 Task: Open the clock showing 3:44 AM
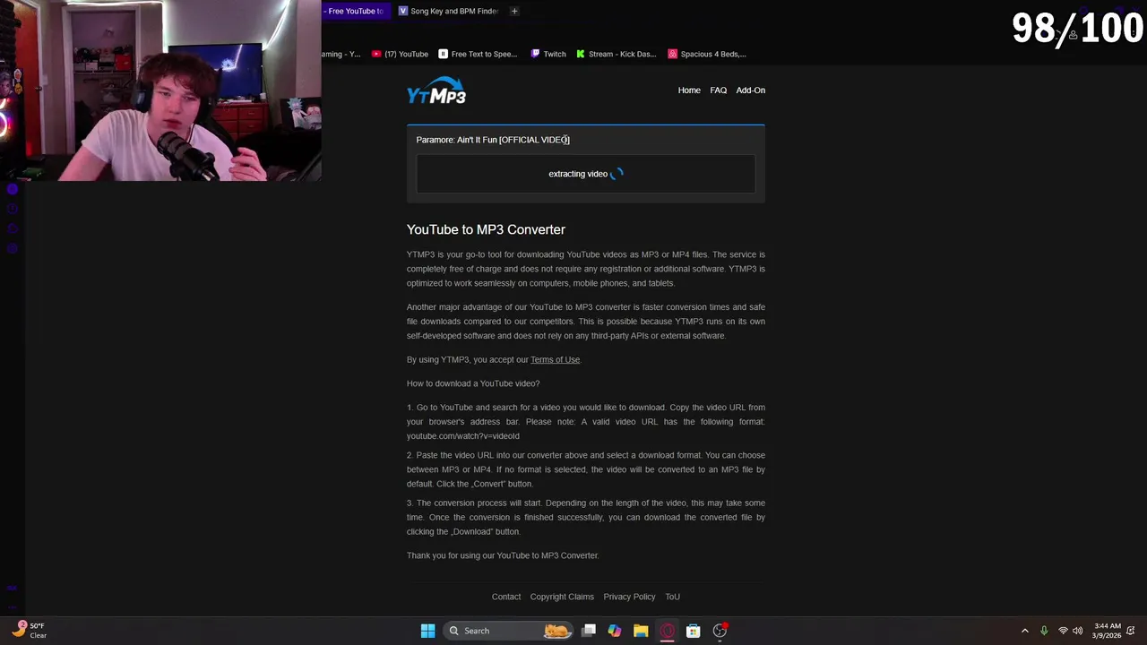tap(1108, 631)
